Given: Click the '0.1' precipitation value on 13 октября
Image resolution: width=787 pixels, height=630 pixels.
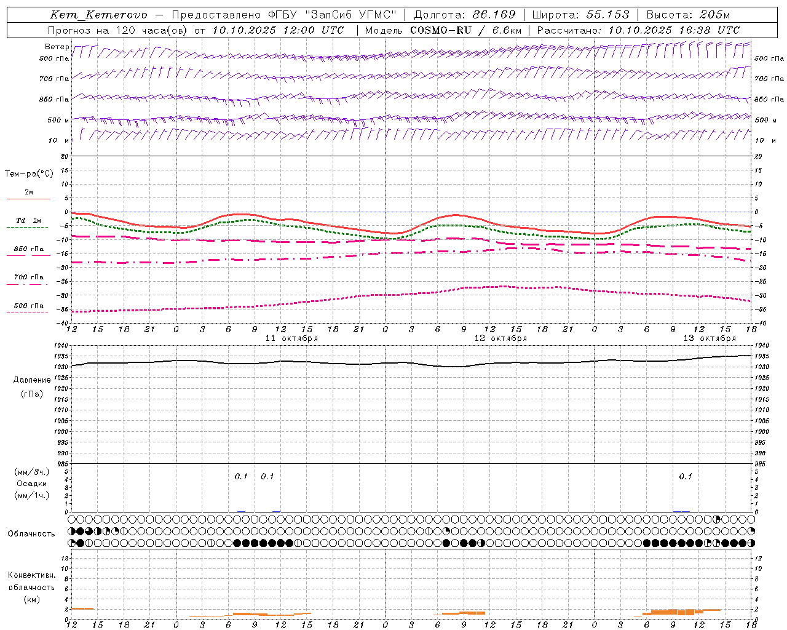Looking at the screenshot, I should pos(686,476).
